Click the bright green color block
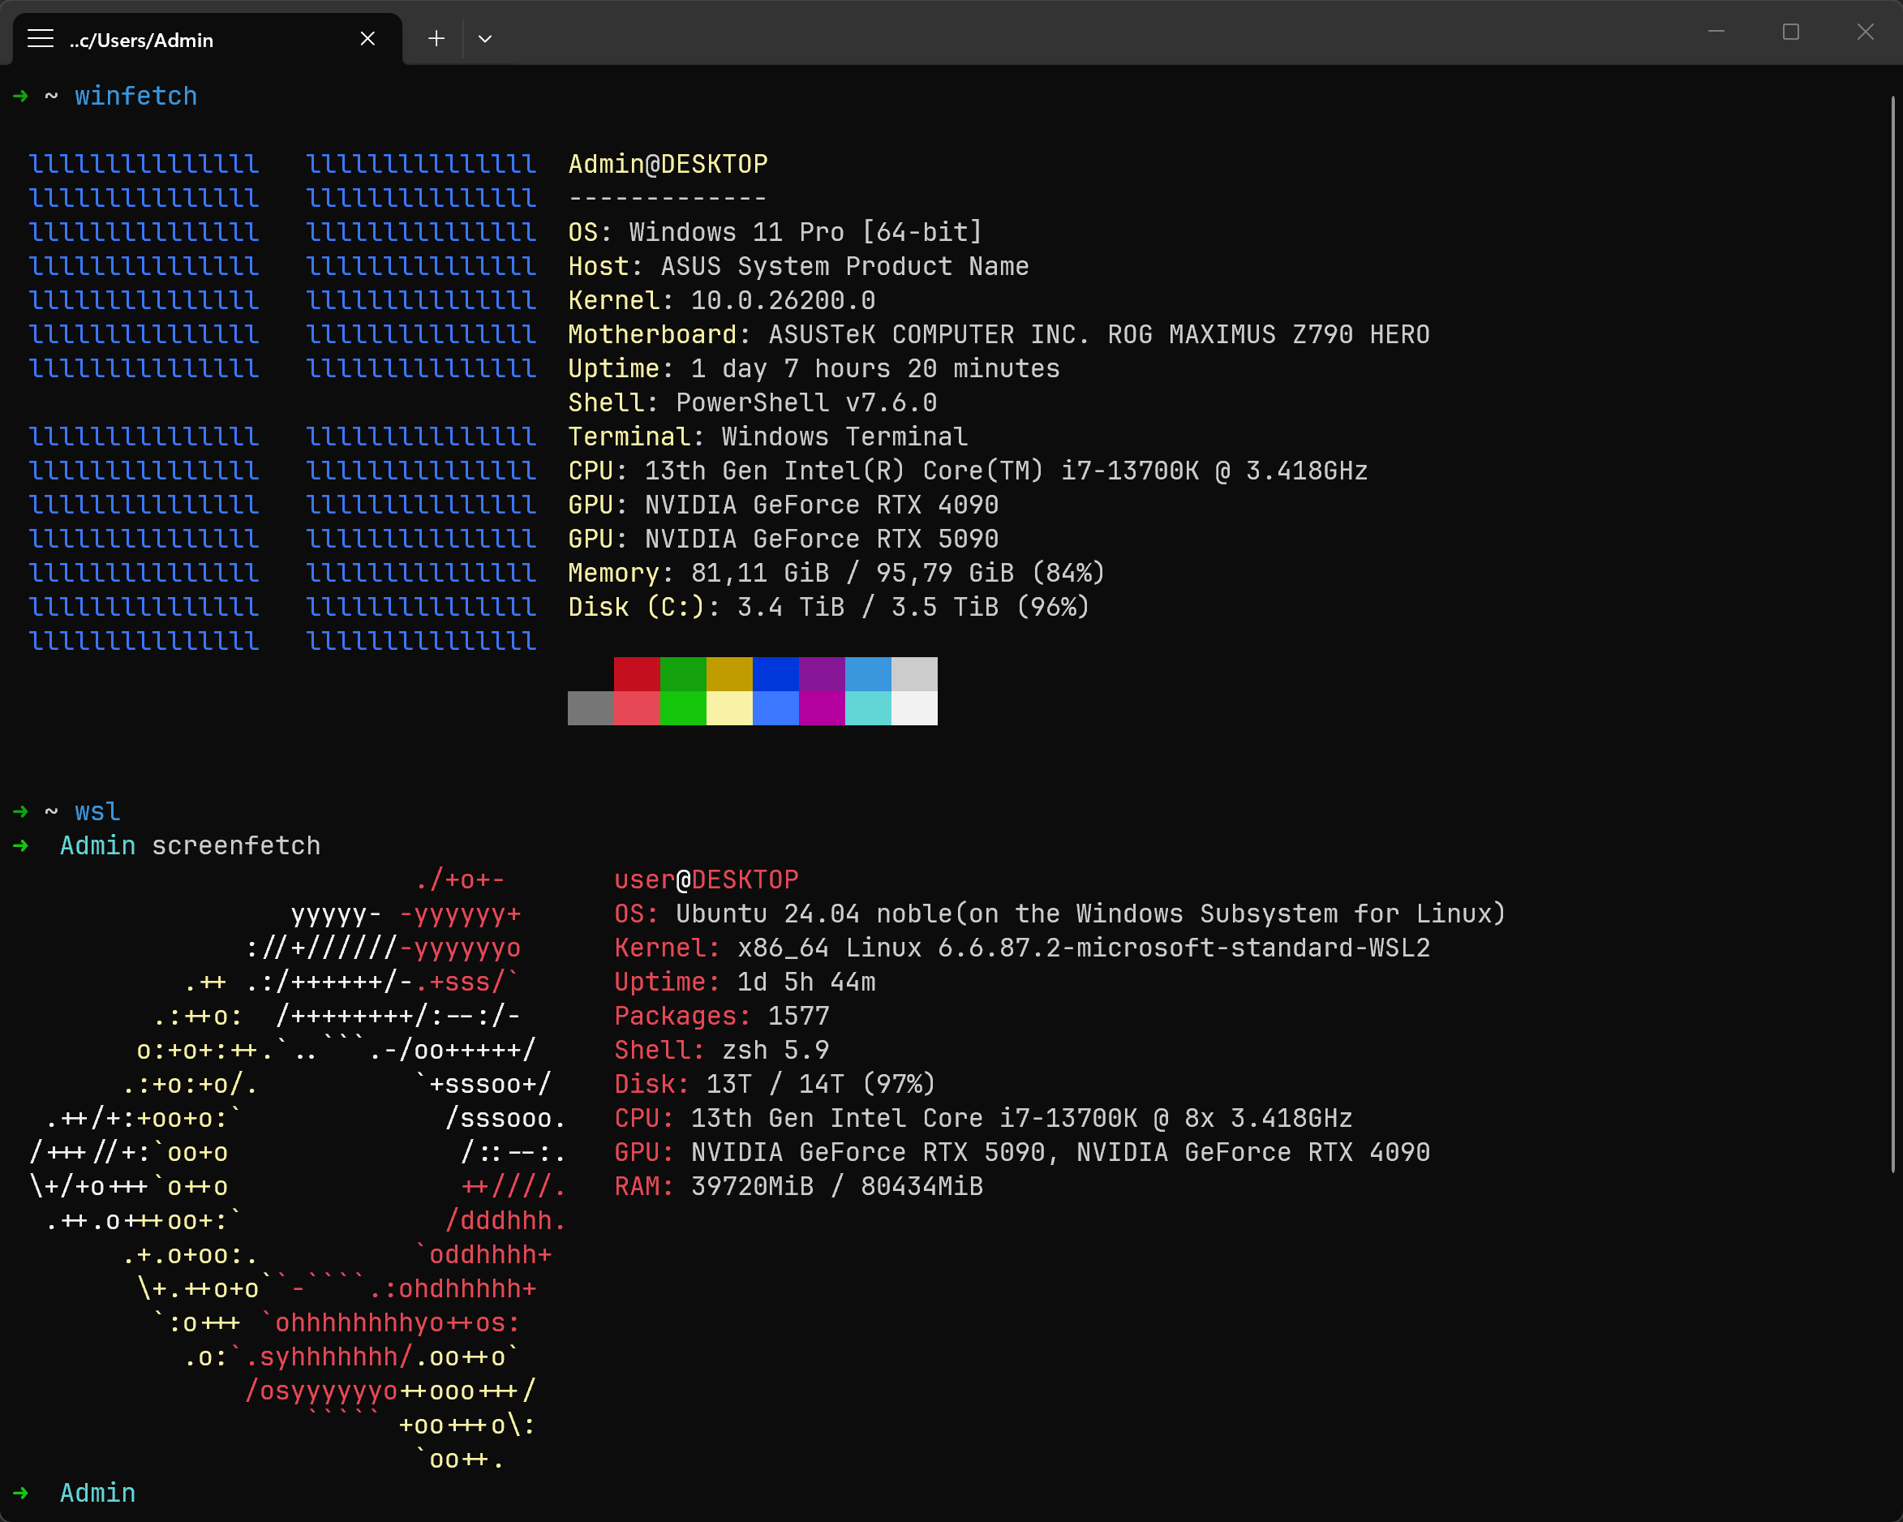This screenshot has width=1903, height=1522. tap(683, 708)
